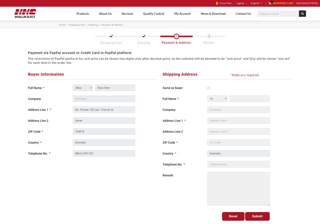Click the buyer Address Line 1 field
The image size is (320, 224).
coord(104,110)
